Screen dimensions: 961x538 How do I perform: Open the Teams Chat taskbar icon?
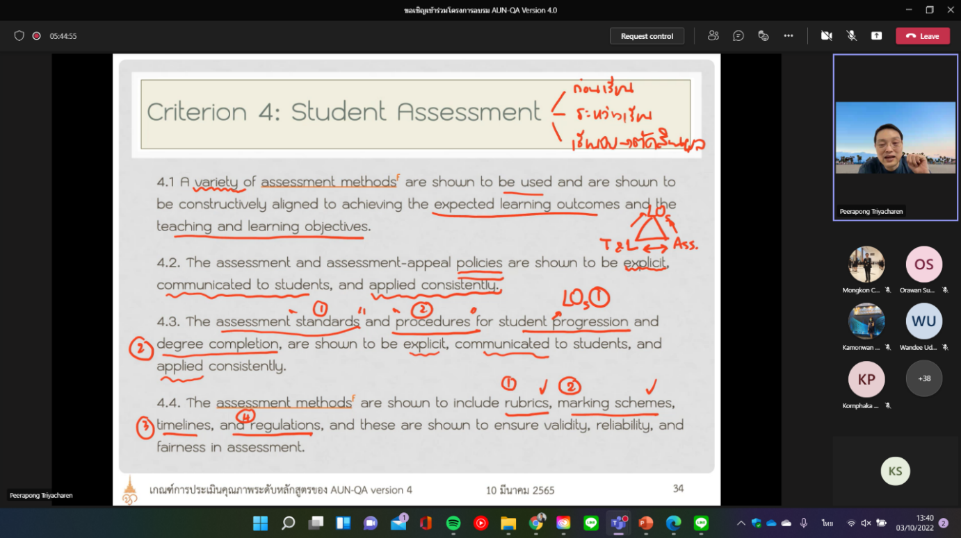coord(371,523)
